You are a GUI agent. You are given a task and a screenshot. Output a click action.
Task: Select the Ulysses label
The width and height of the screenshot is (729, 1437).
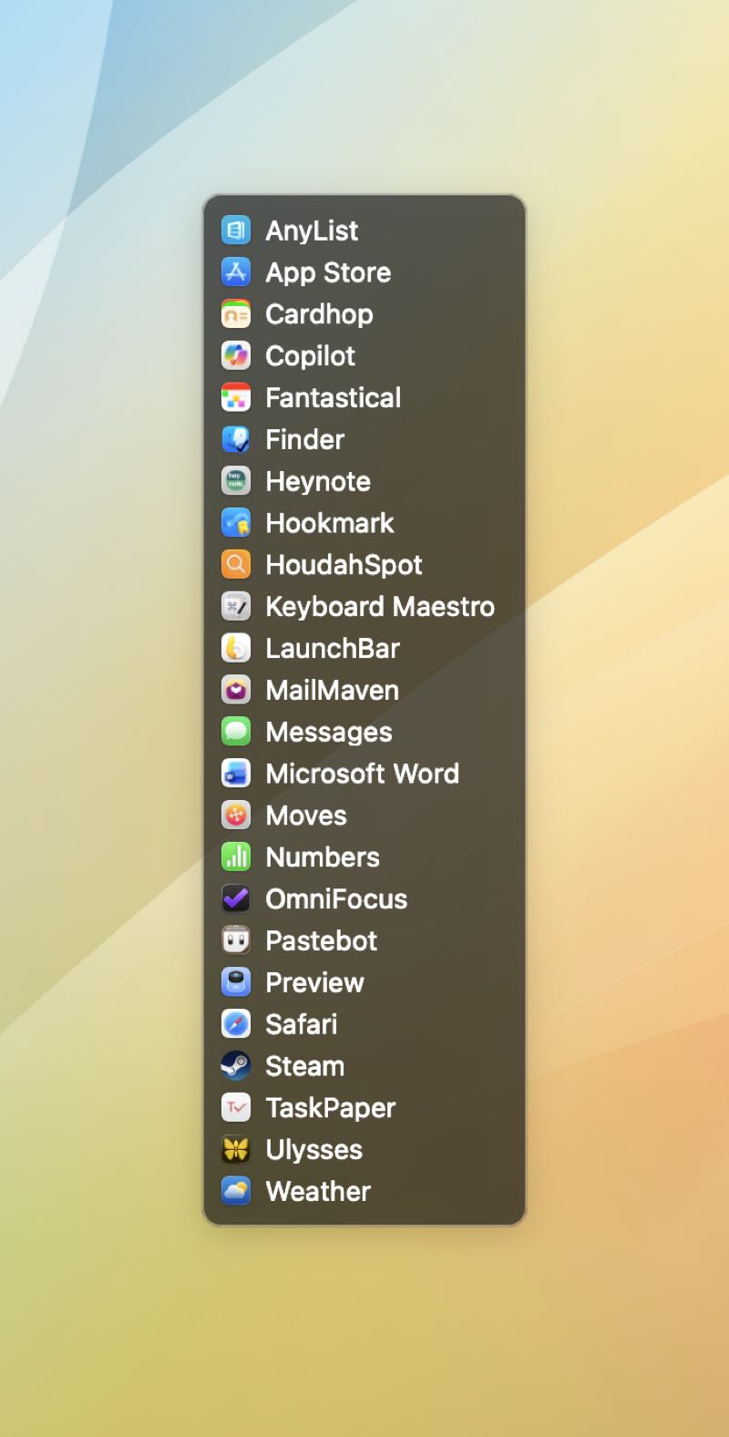pos(313,1151)
